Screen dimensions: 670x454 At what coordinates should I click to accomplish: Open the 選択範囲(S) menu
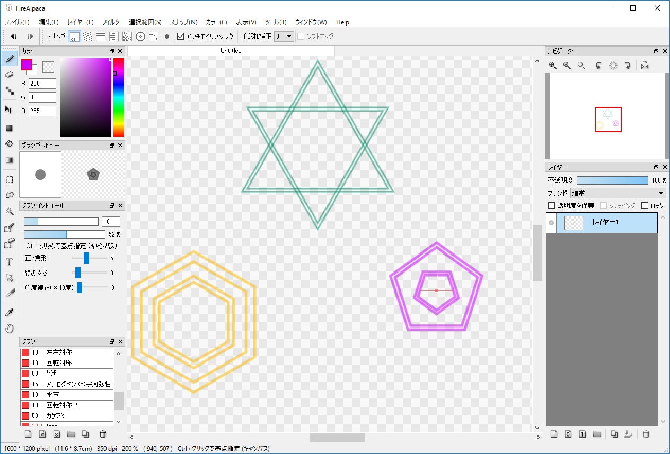tap(145, 22)
